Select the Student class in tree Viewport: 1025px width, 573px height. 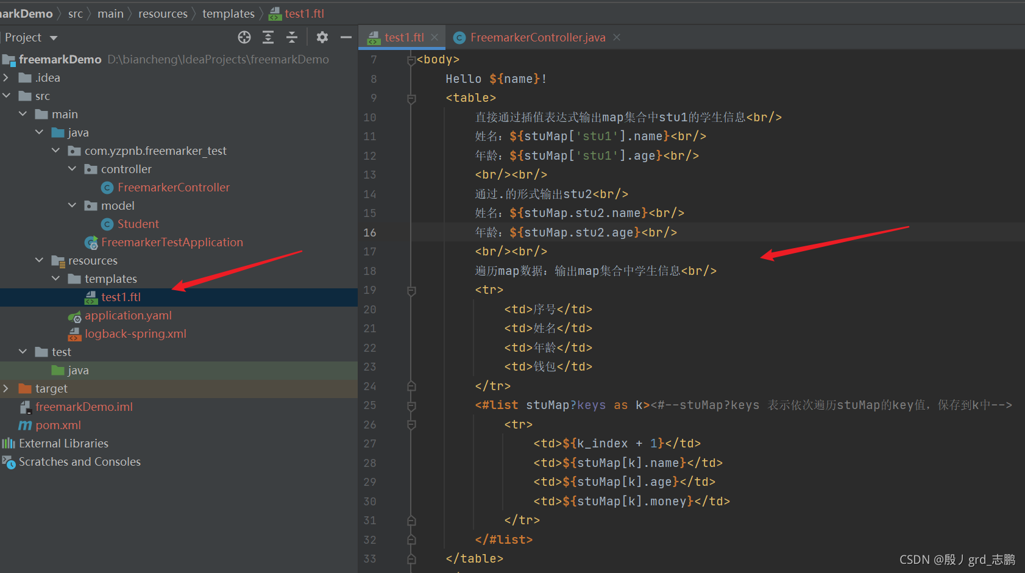coord(138,224)
